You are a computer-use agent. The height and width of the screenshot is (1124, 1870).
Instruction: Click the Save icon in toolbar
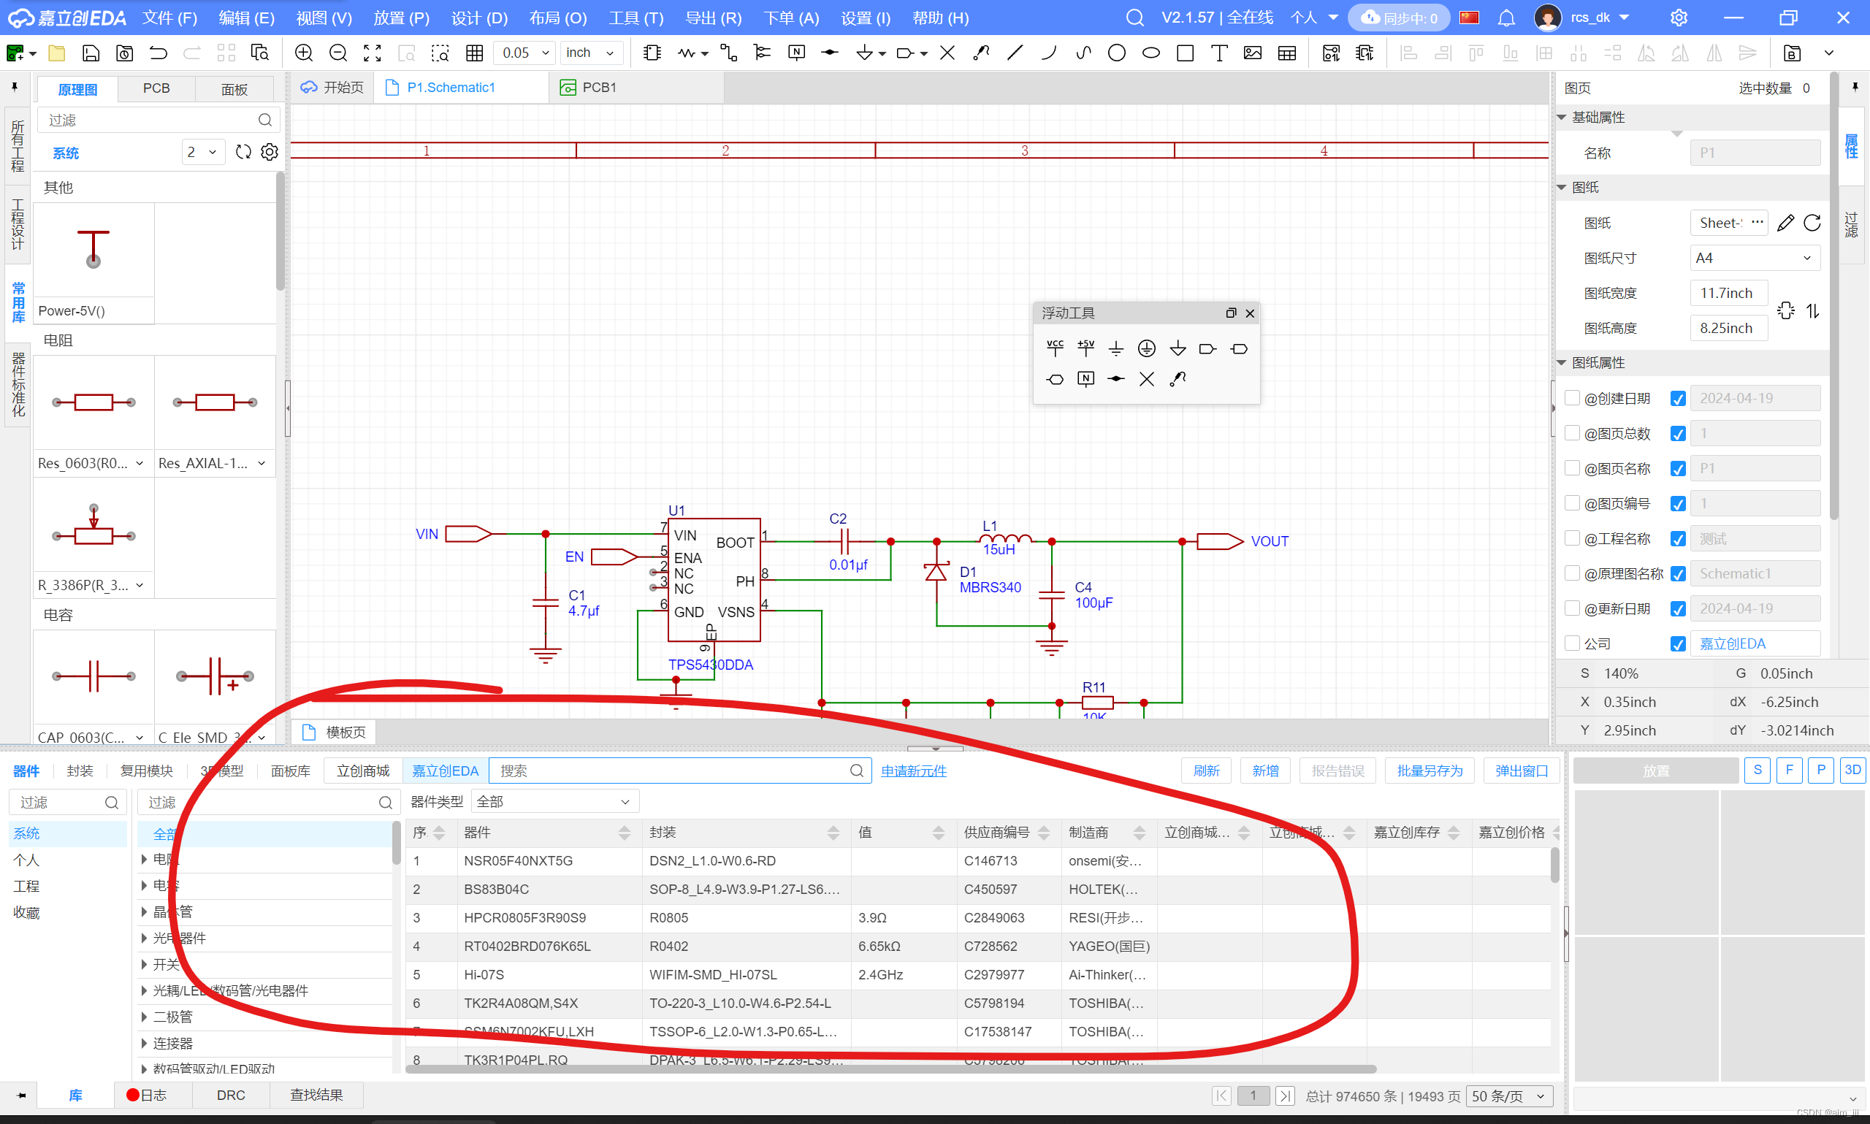coord(91,53)
